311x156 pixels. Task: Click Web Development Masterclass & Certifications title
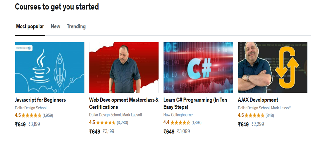click(x=124, y=103)
